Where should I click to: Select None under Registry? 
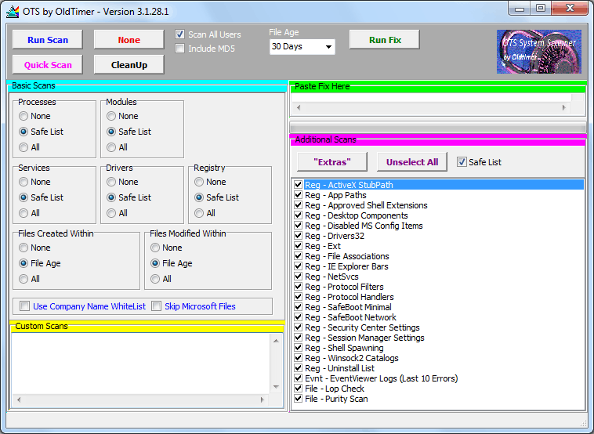[x=199, y=182]
